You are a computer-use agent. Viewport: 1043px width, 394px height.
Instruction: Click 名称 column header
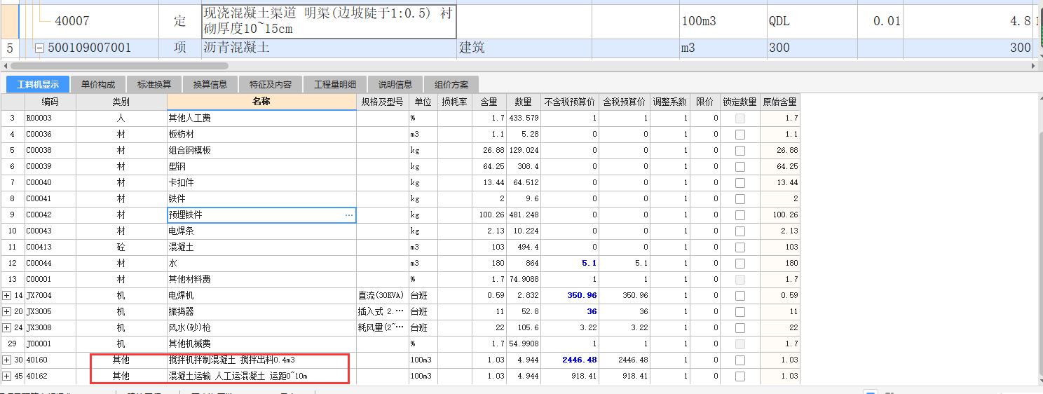click(x=261, y=102)
